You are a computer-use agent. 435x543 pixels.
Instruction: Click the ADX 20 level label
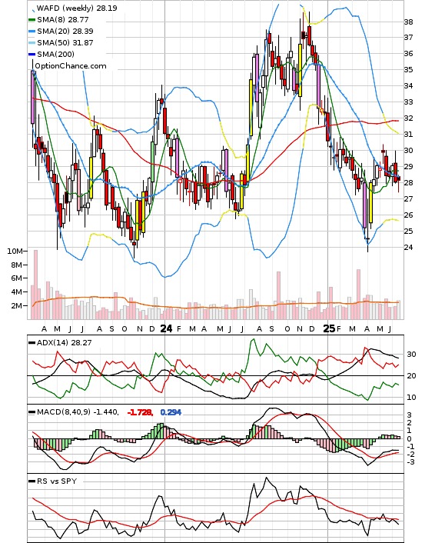(411, 376)
